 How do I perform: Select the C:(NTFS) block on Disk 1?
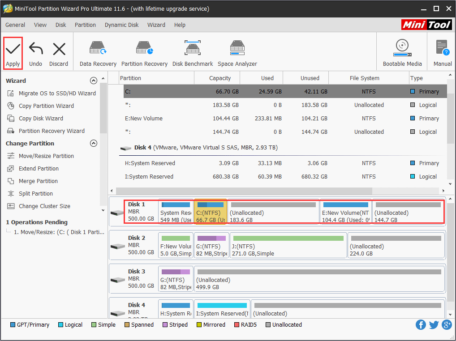pyautogui.click(x=211, y=212)
